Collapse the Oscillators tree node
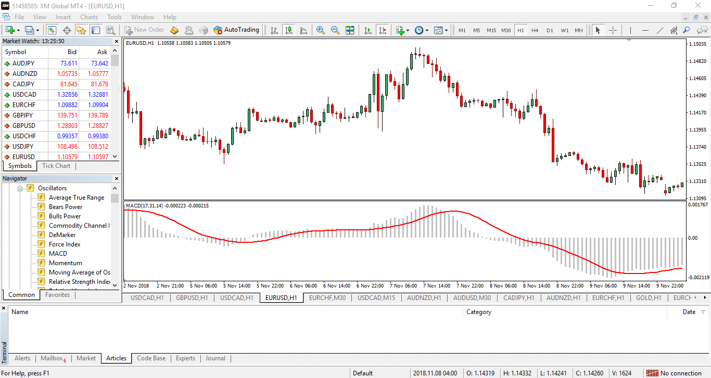Image resolution: width=711 pixels, height=378 pixels. tap(21, 188)
